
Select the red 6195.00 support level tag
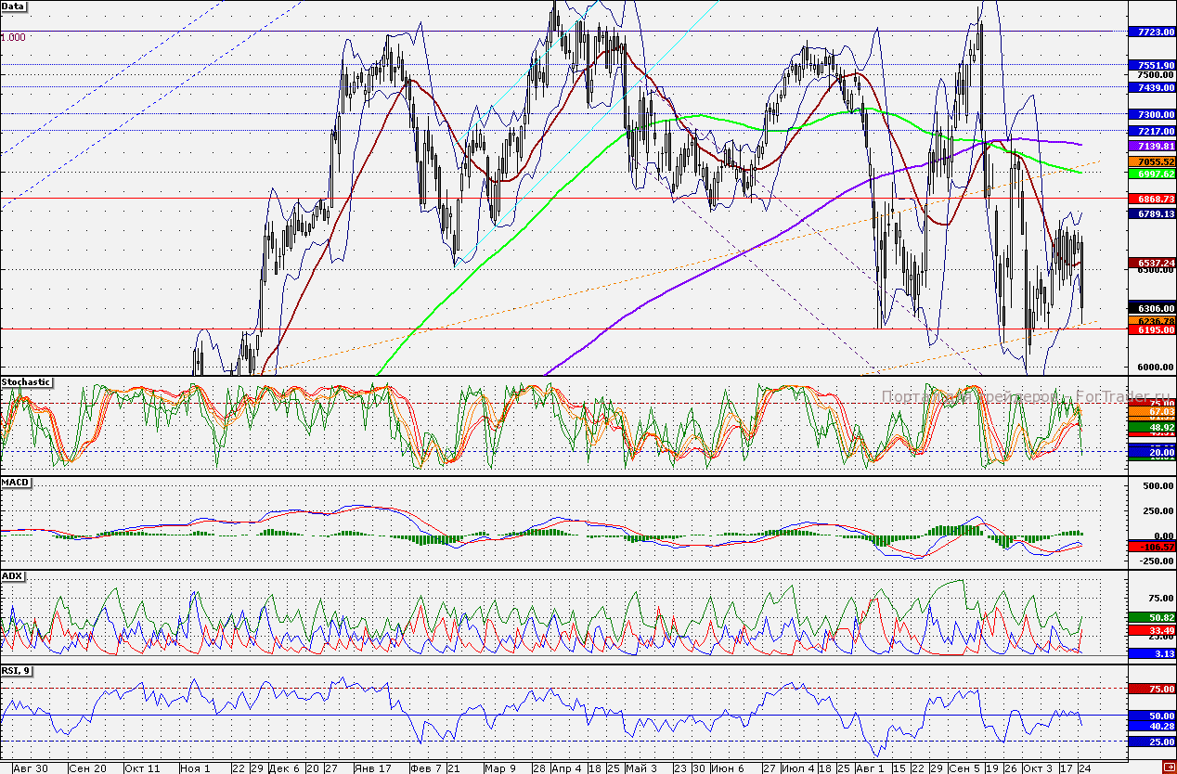coord(1149,330)
